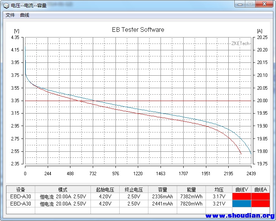Click red 曲线V swatch in 2336mAh row
Screen dimensions: 276x221
[242, 196]
